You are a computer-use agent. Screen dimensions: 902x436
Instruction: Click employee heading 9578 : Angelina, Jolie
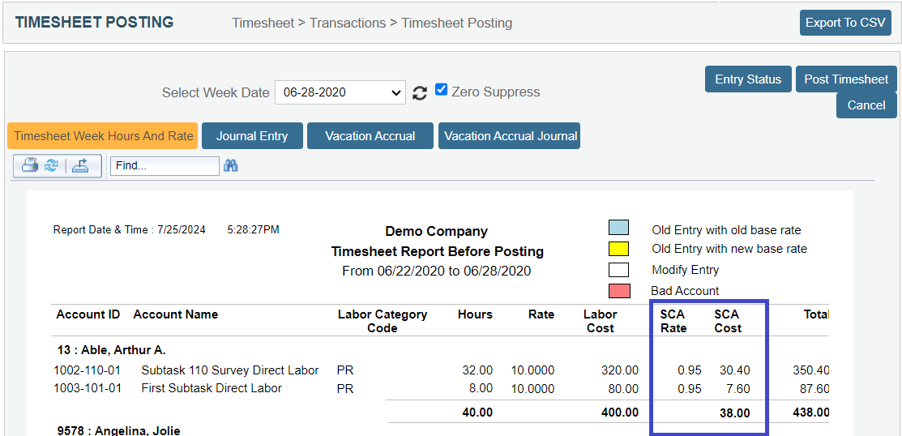pos(119,430)
